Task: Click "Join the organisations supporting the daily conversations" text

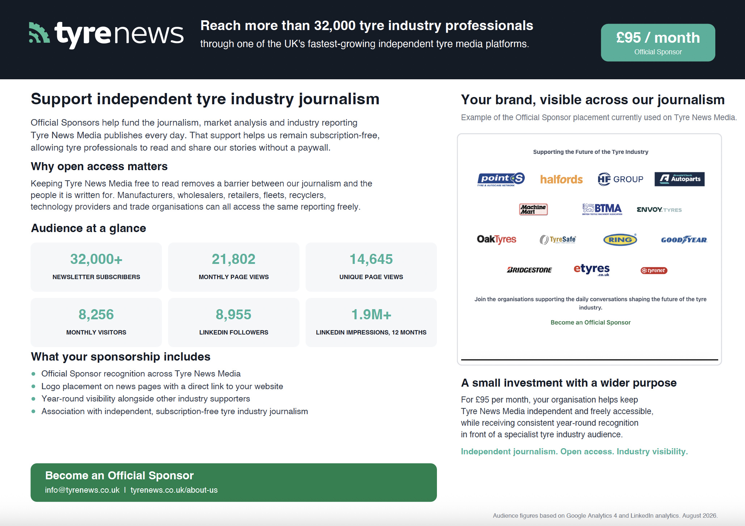Action: point(590,303)
